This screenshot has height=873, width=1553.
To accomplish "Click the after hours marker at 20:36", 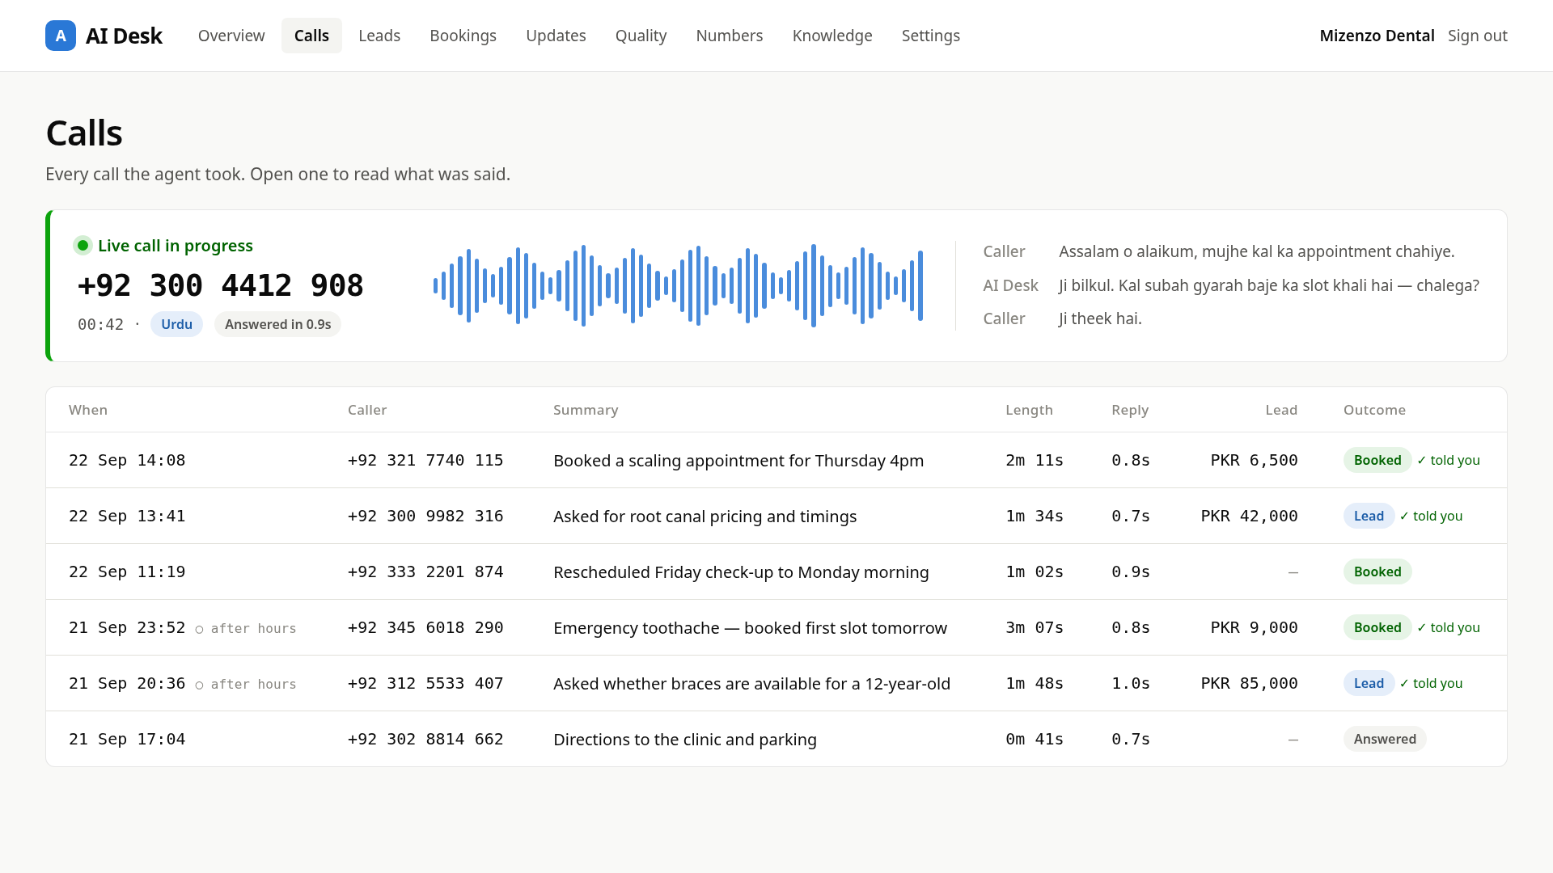I will pos(246,685).
